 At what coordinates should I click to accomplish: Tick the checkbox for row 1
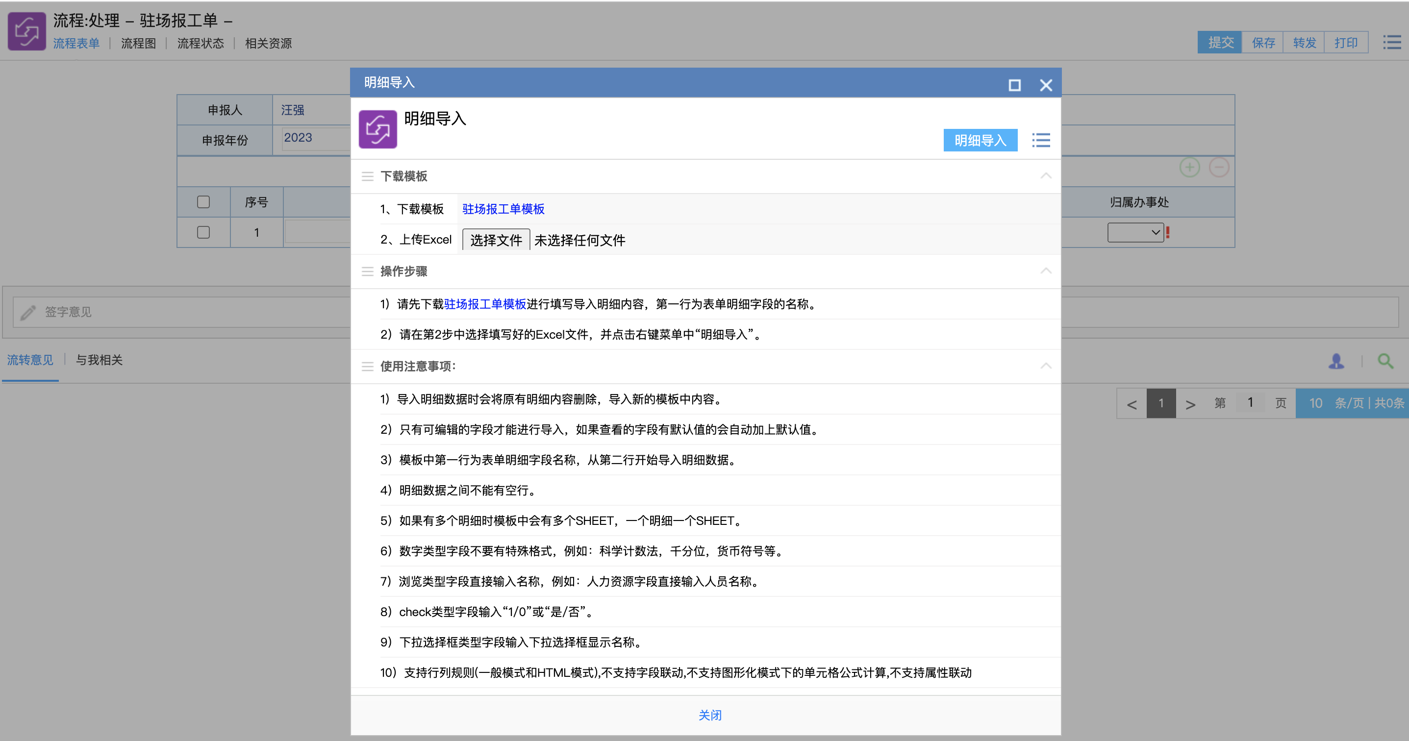pyautogui.click(x=203, y=232)
